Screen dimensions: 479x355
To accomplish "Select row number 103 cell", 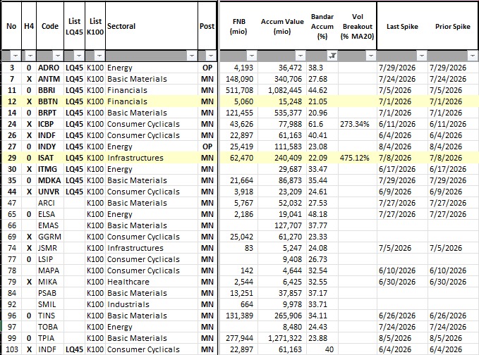I will 11,350.
